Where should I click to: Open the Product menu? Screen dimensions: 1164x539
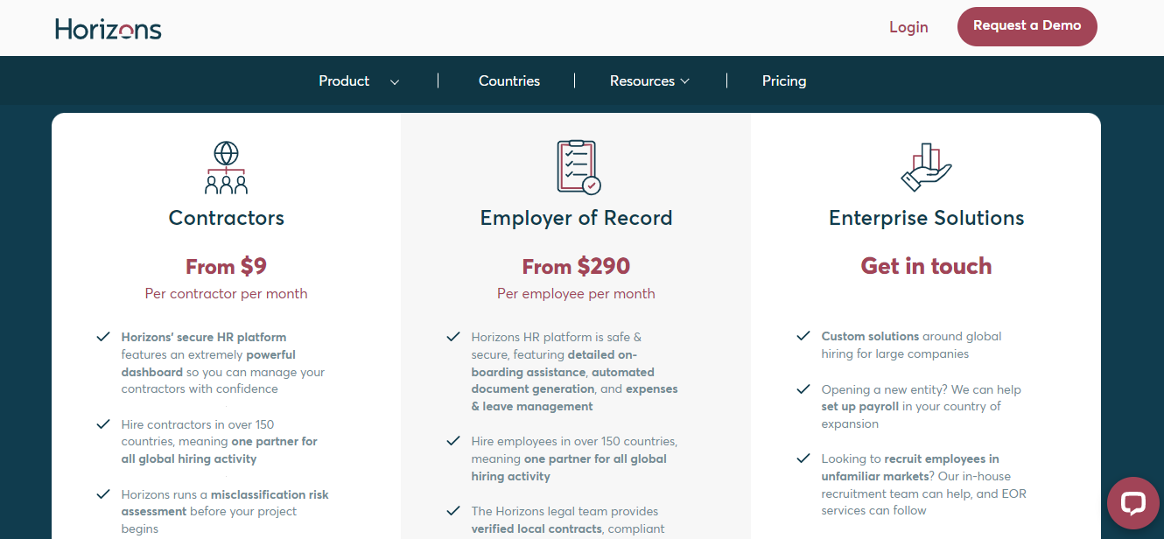344,80
